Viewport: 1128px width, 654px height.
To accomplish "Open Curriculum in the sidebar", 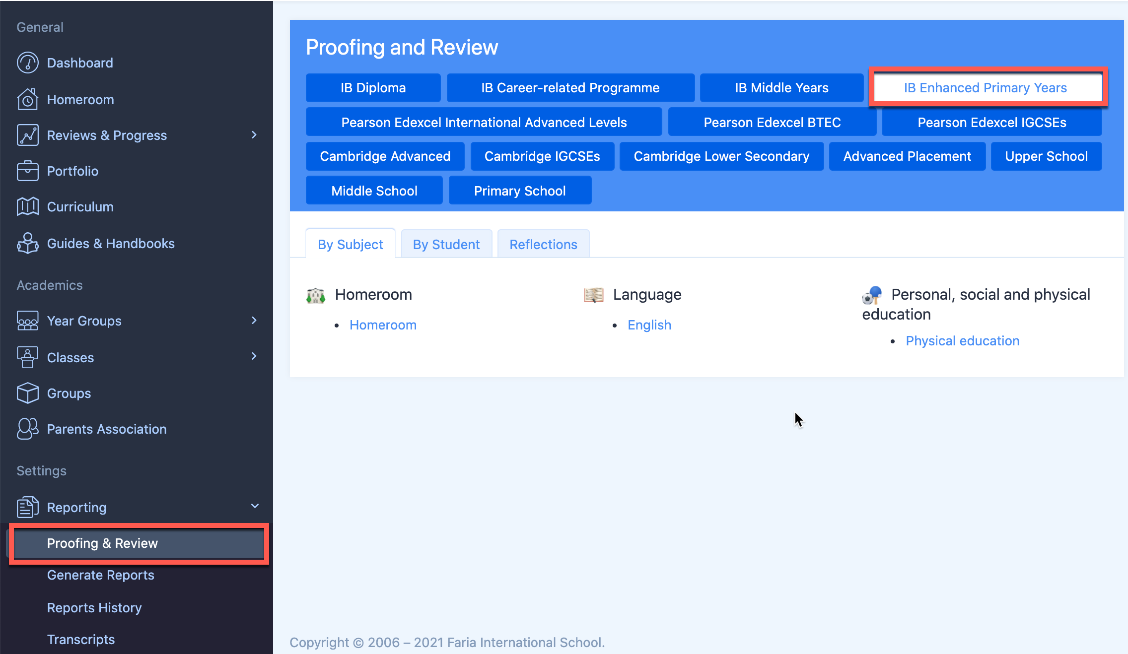I will point(80,207).
